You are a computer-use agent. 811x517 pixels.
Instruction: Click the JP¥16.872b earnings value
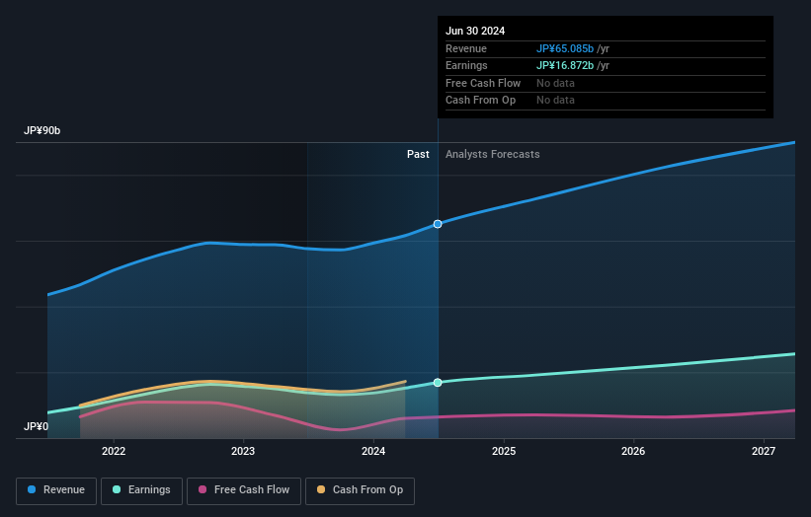(565, 65)
